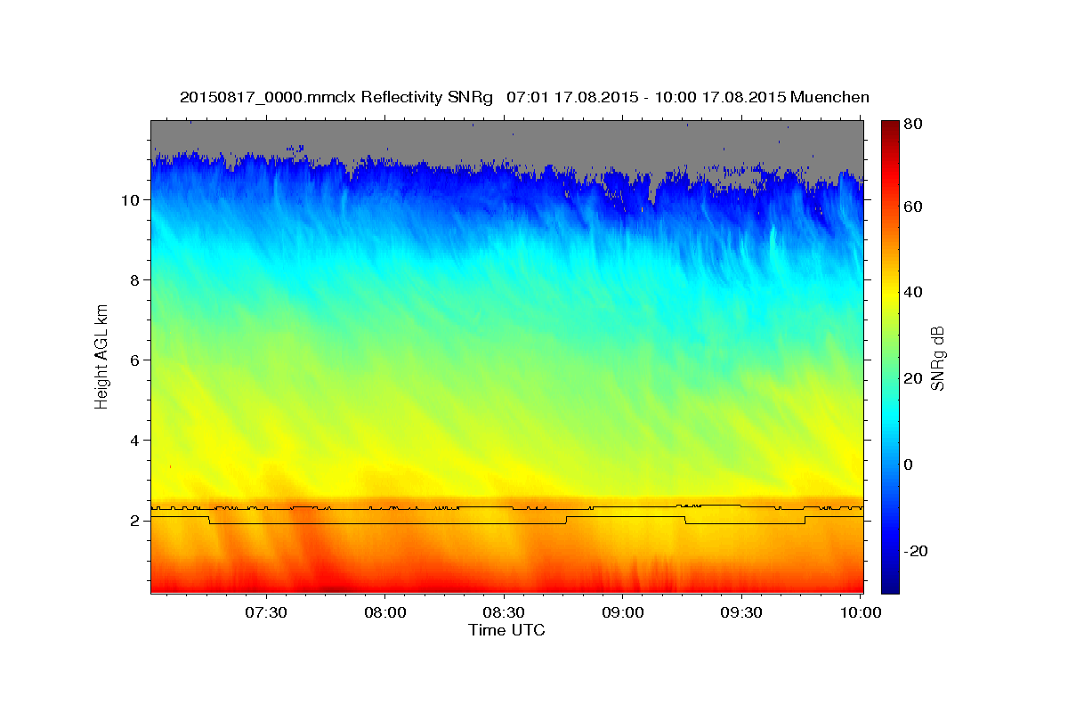This screenshot has width=1068, height=712.
Task: Click the height tick label 10
Action: click(x=129, y=200)
